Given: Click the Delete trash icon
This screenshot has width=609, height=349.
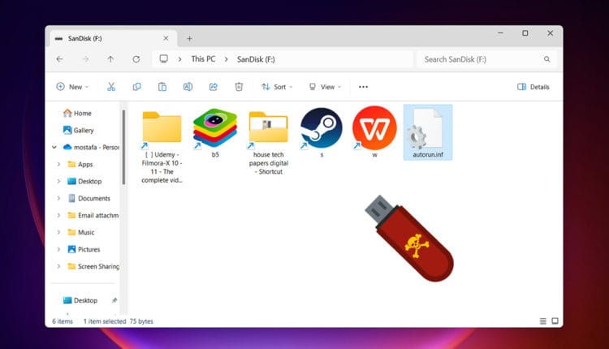Looking at the screenshot, I should [239, 87].
